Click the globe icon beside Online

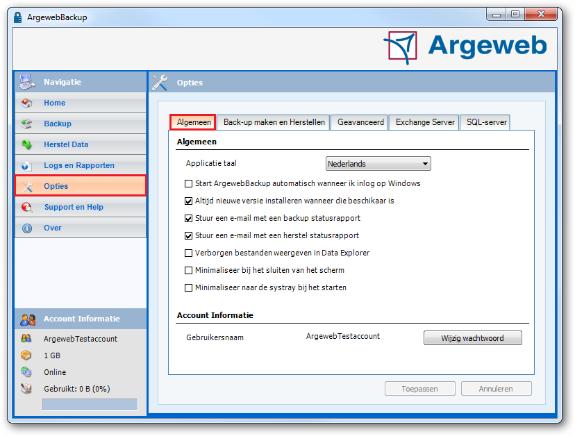[x=26, y=372]
